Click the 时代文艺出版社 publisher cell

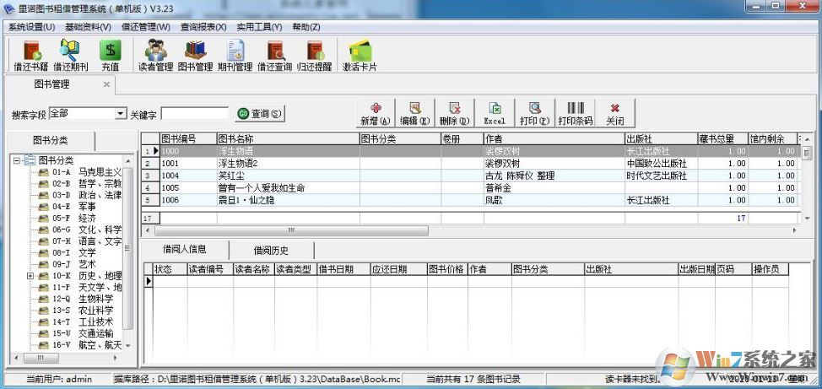(661, 176)
